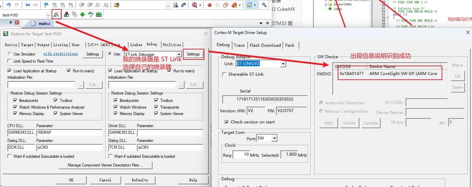This screenshot has width=472, height=187.
Task: Switch to Trace tab in Driver Setup
Action: 239,45
